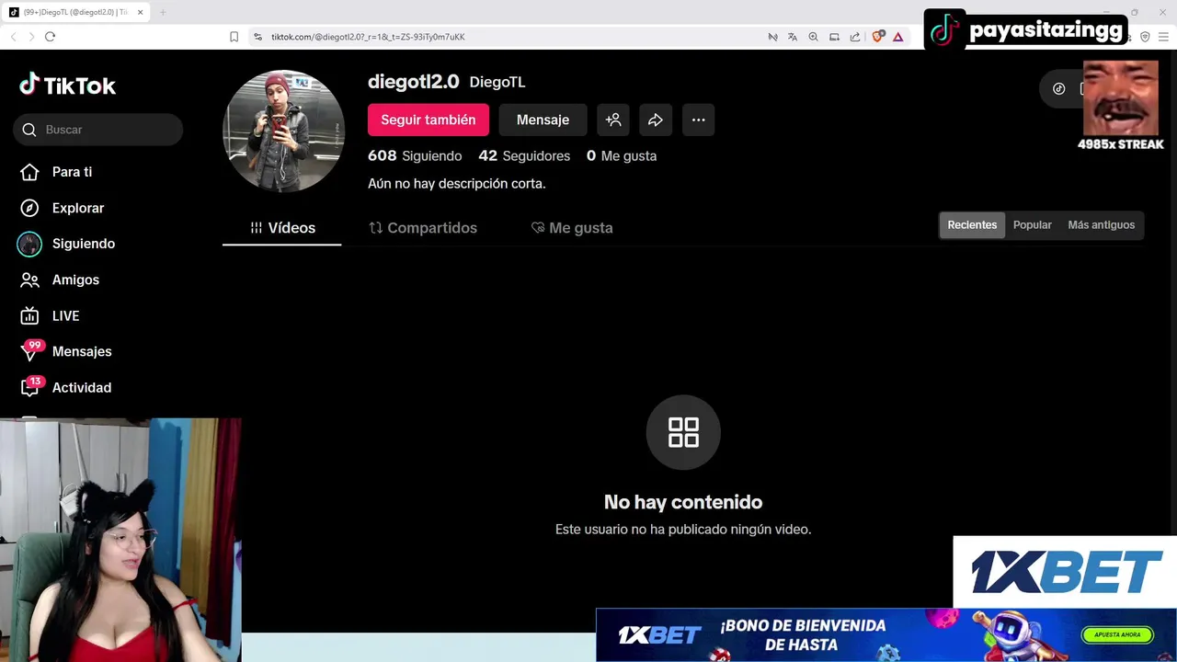Click the Mensaje button
This screenshot has height=662, width=1177.
click(x=543, y=120)
